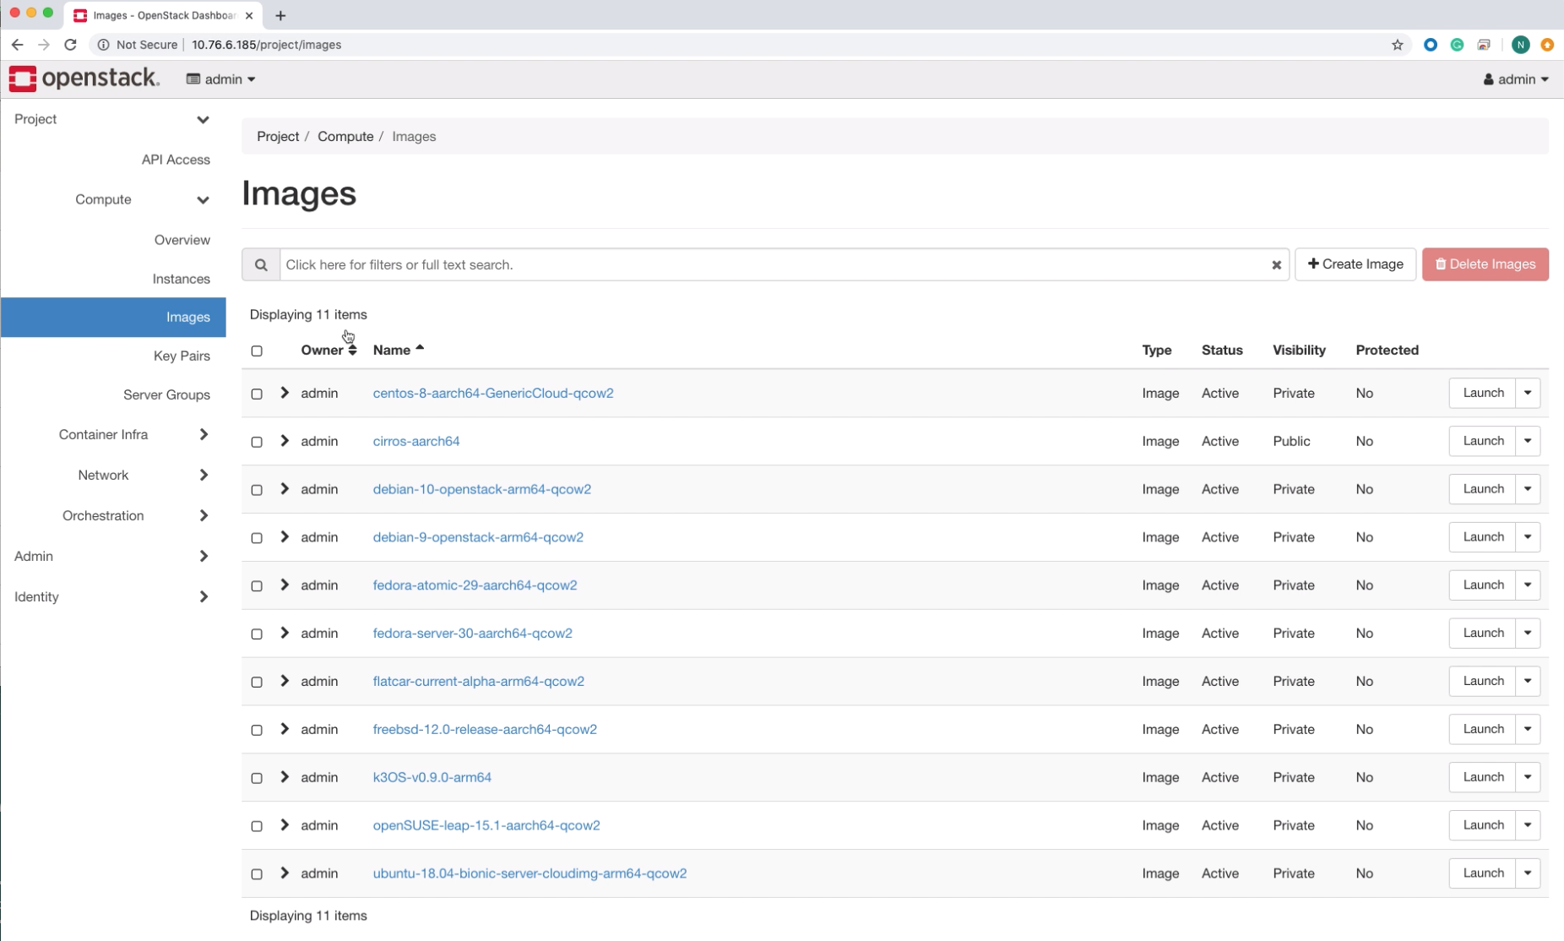
Task: Go back in browser history
Action: click(18, 45)
